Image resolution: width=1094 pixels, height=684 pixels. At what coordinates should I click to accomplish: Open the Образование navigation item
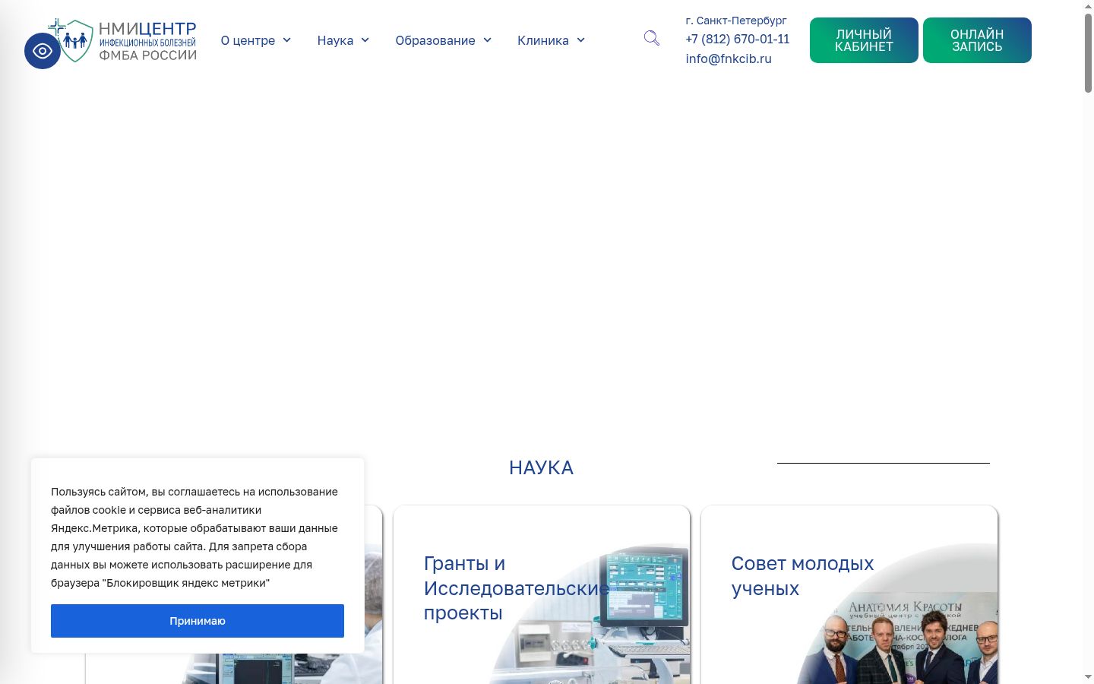435,40
